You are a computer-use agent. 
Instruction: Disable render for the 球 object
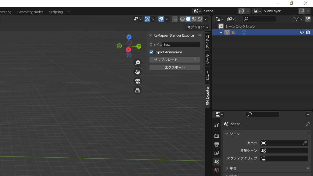(308, 32)
